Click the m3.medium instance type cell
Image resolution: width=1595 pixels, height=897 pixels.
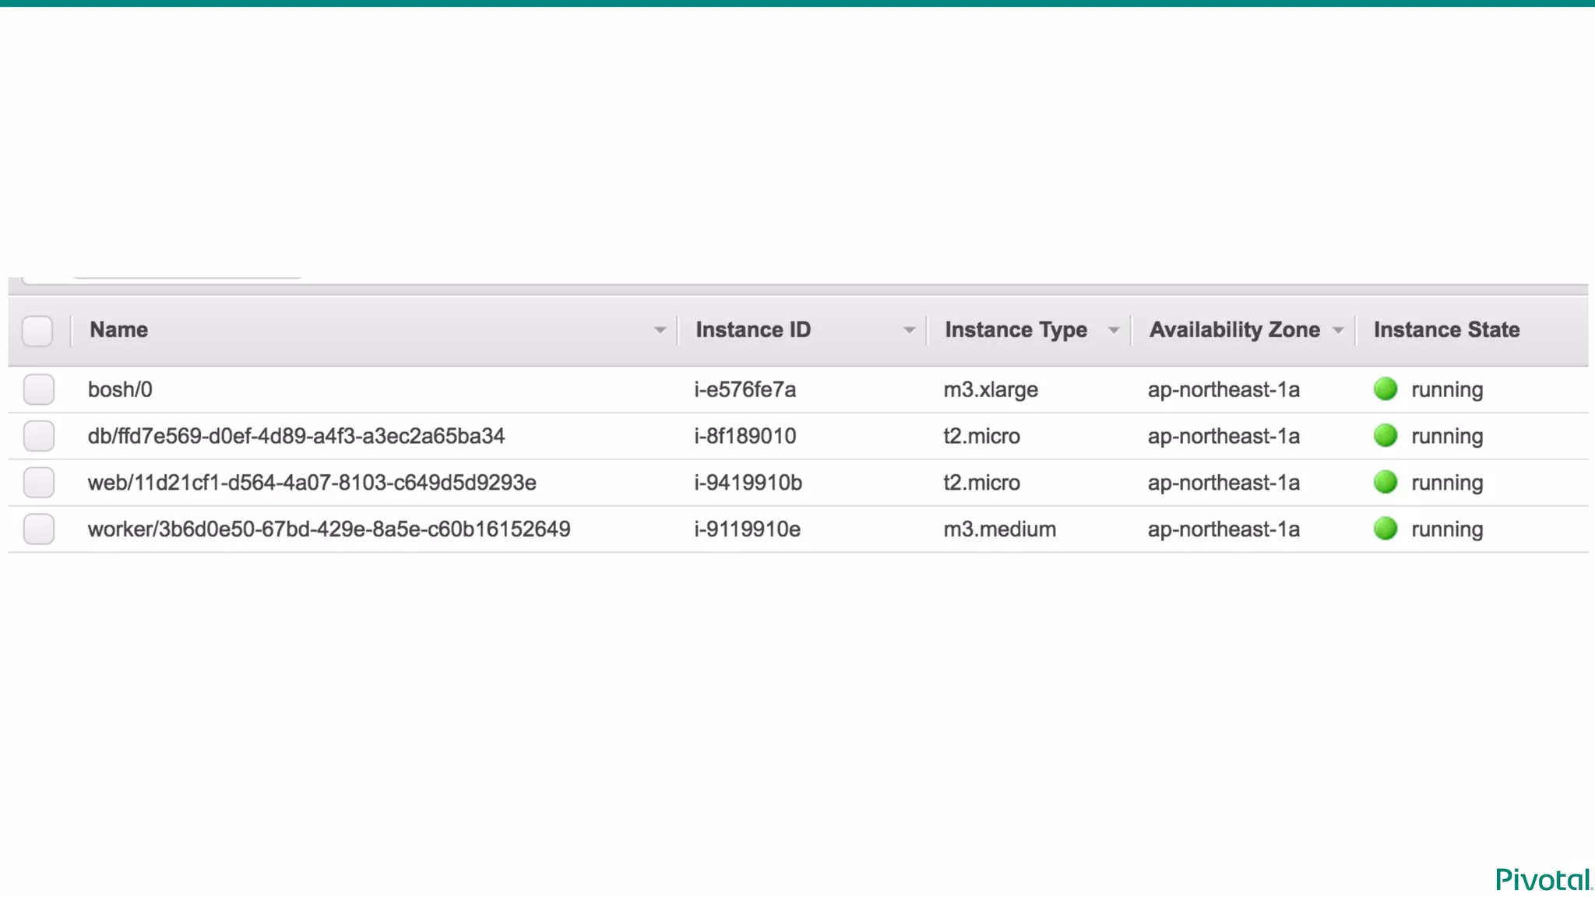[x=999, y=529]
